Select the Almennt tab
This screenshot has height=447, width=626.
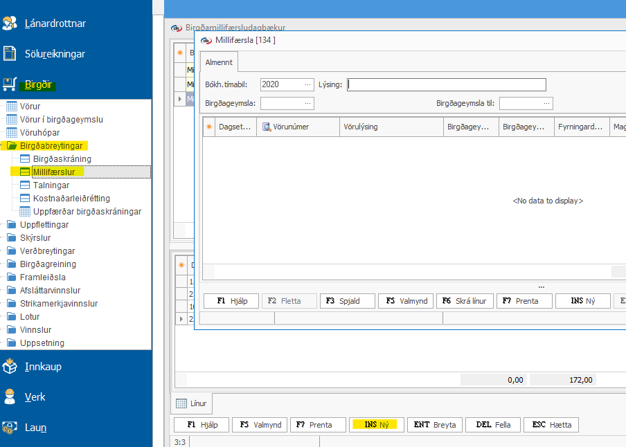click(x=219, y=62)
